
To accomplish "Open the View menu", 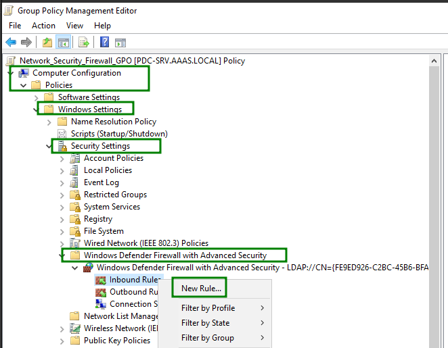I will (x=74, y=26).
